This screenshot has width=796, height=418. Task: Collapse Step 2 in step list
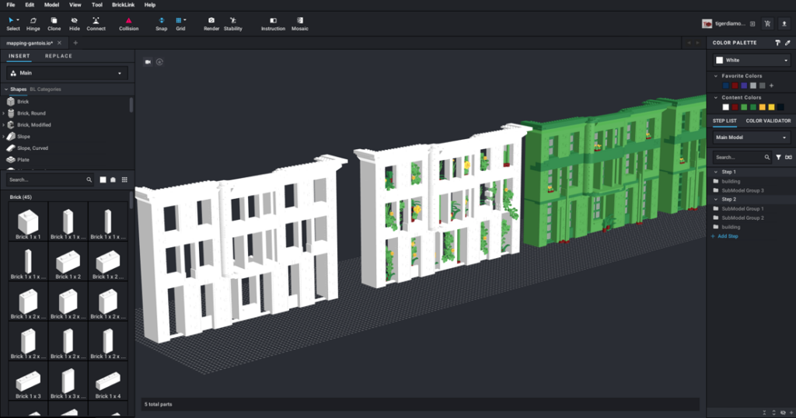pyautogui.click(x=716, y=200)
